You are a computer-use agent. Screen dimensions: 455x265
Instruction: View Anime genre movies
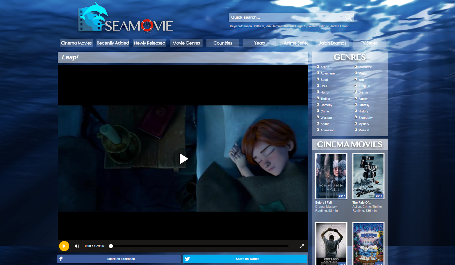(x=325, y=124)
